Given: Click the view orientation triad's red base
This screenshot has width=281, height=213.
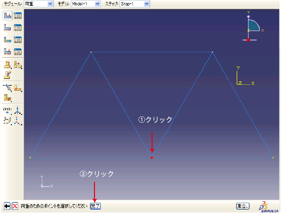Looking at the screenshot, I should point(249,40).
